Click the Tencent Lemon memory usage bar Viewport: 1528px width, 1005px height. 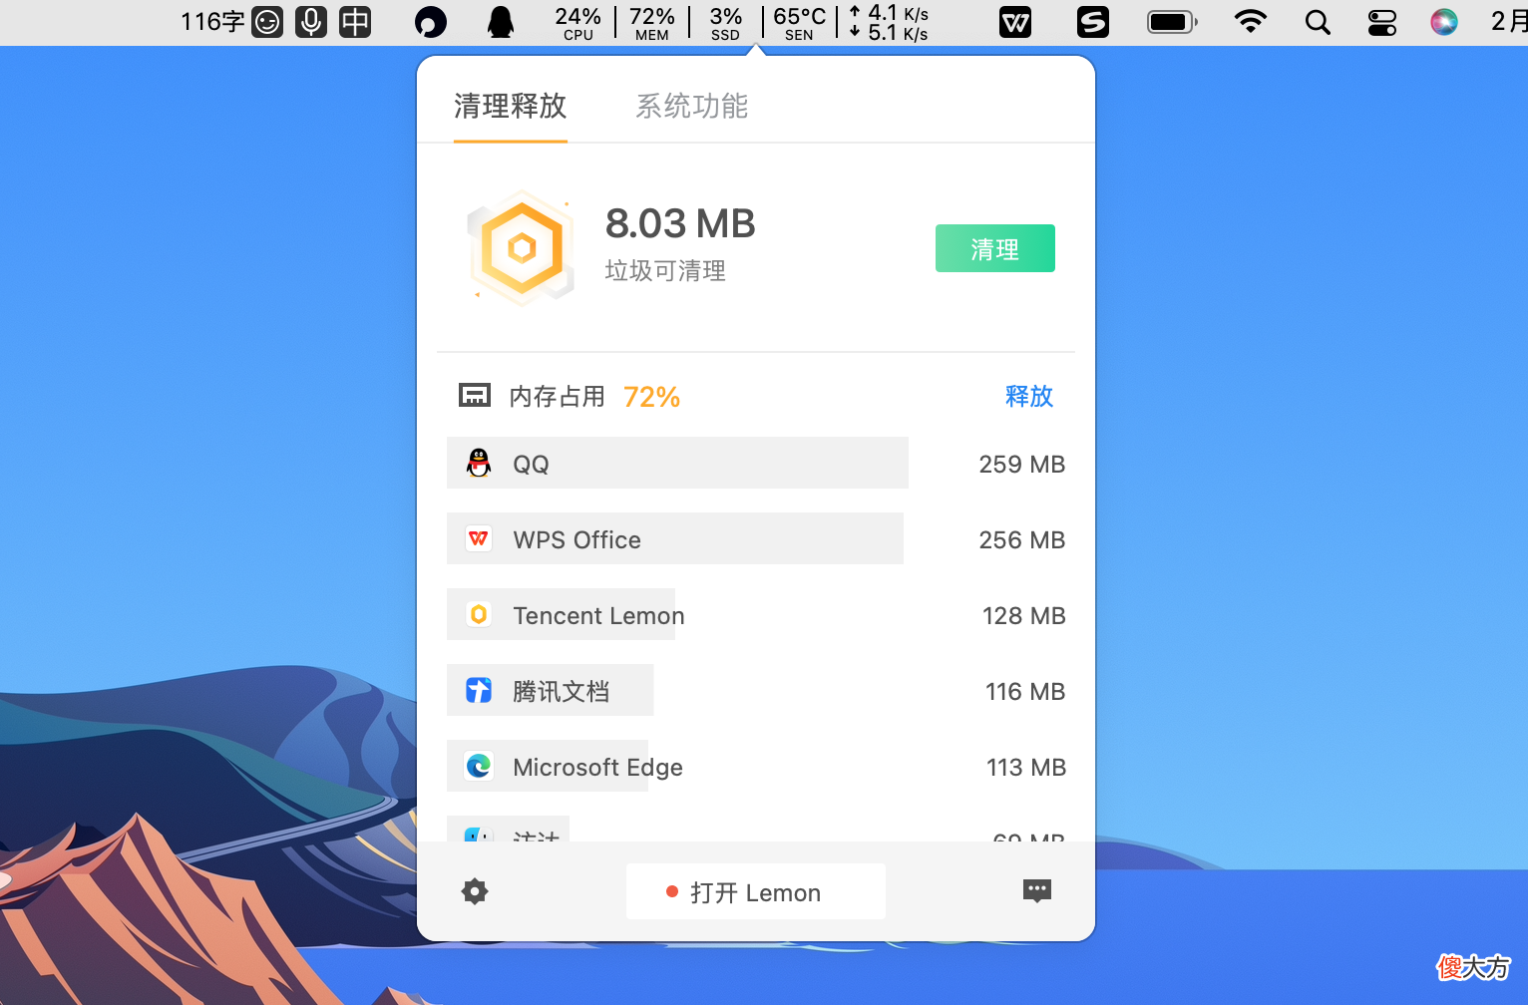561,614
